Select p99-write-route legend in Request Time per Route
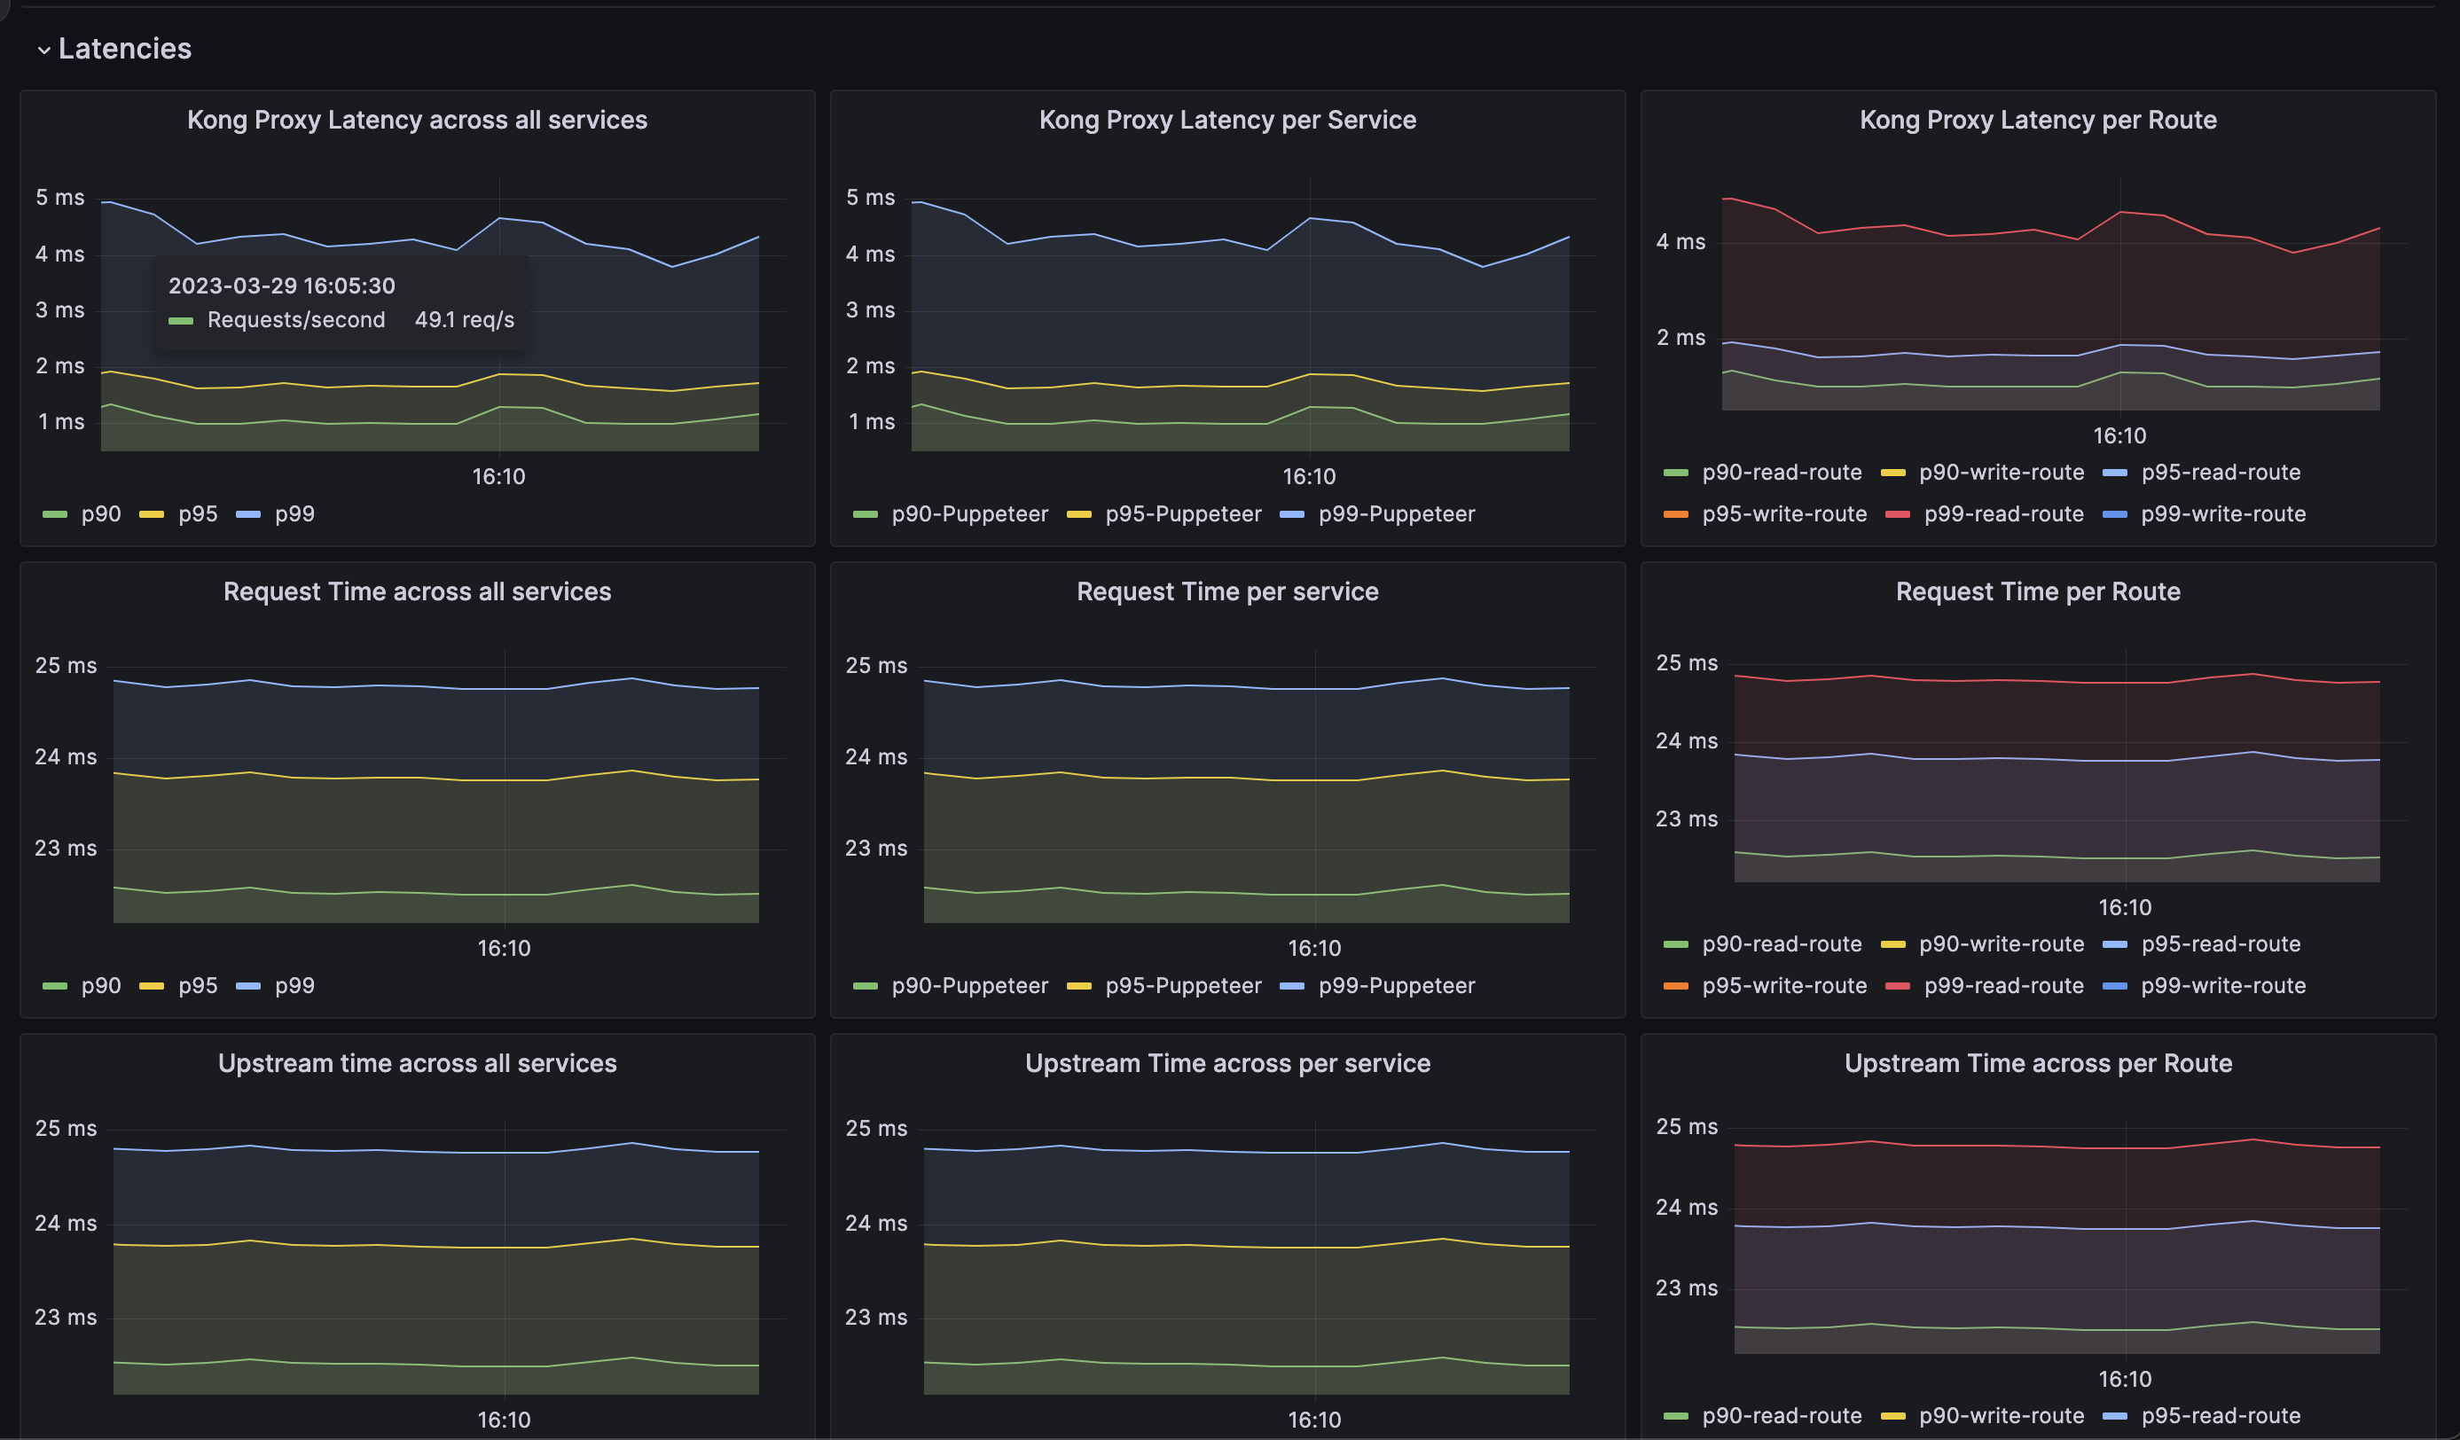2460x1440 pixels. click(x=2223, y=986)
